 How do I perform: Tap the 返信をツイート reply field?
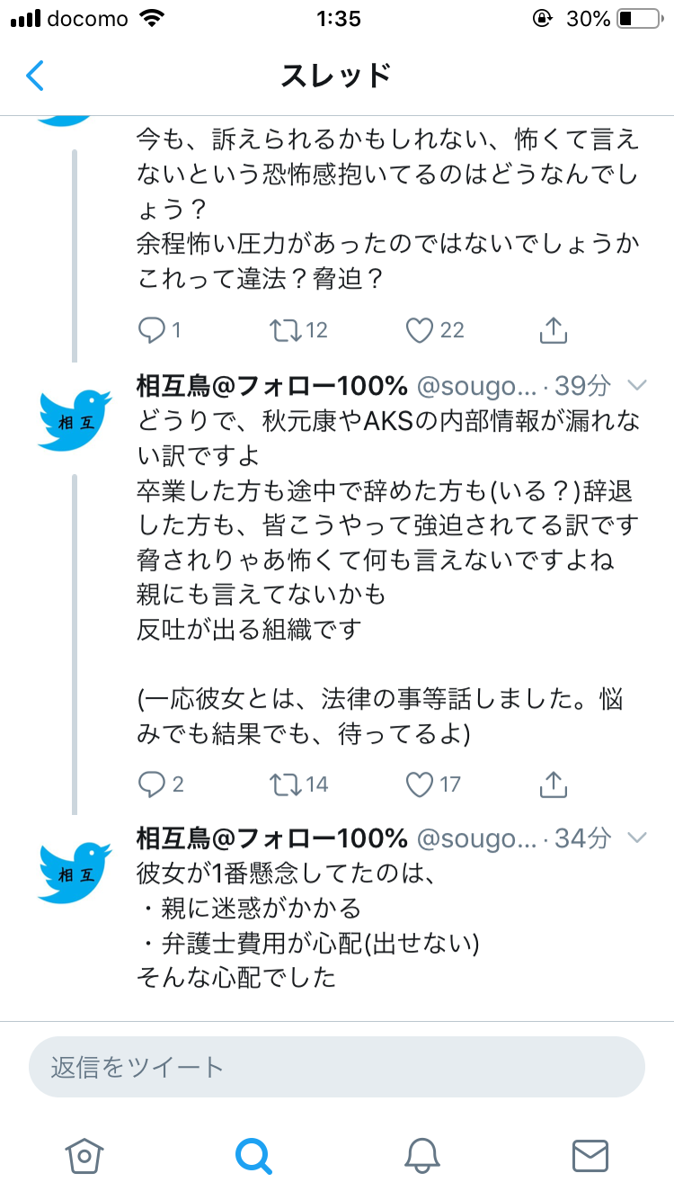click(x=337, y=1068)
